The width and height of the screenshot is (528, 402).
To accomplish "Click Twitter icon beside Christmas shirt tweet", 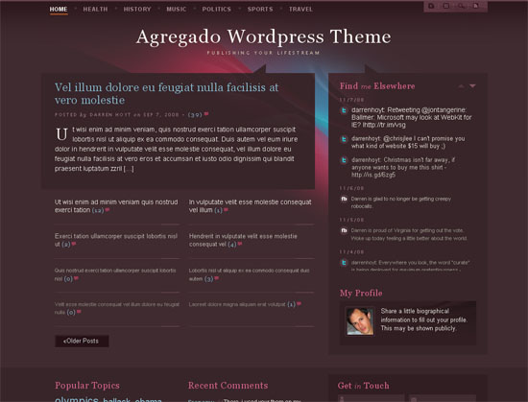I will [344, 160].
